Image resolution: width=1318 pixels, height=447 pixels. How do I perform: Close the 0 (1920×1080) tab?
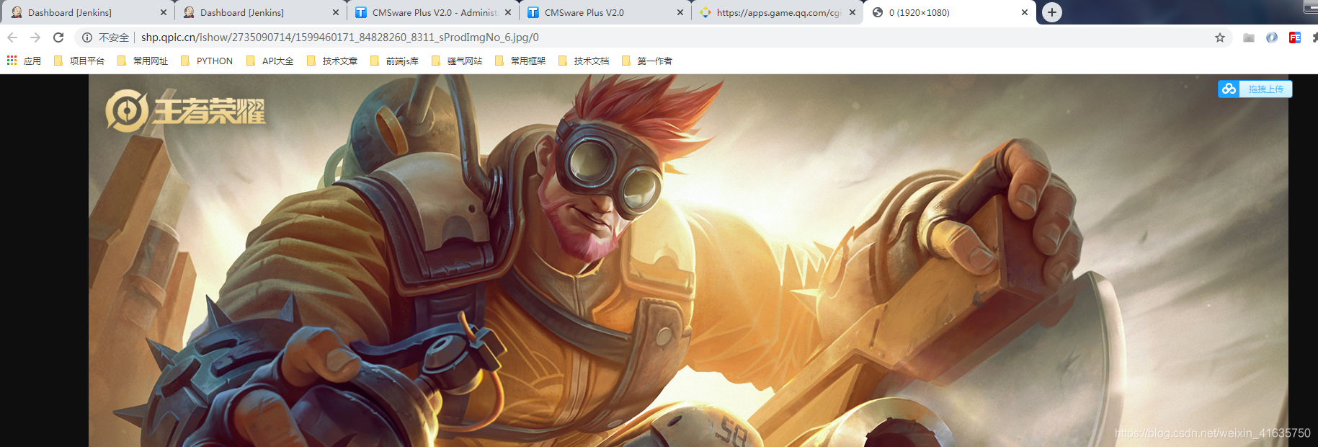point(1025,12)
